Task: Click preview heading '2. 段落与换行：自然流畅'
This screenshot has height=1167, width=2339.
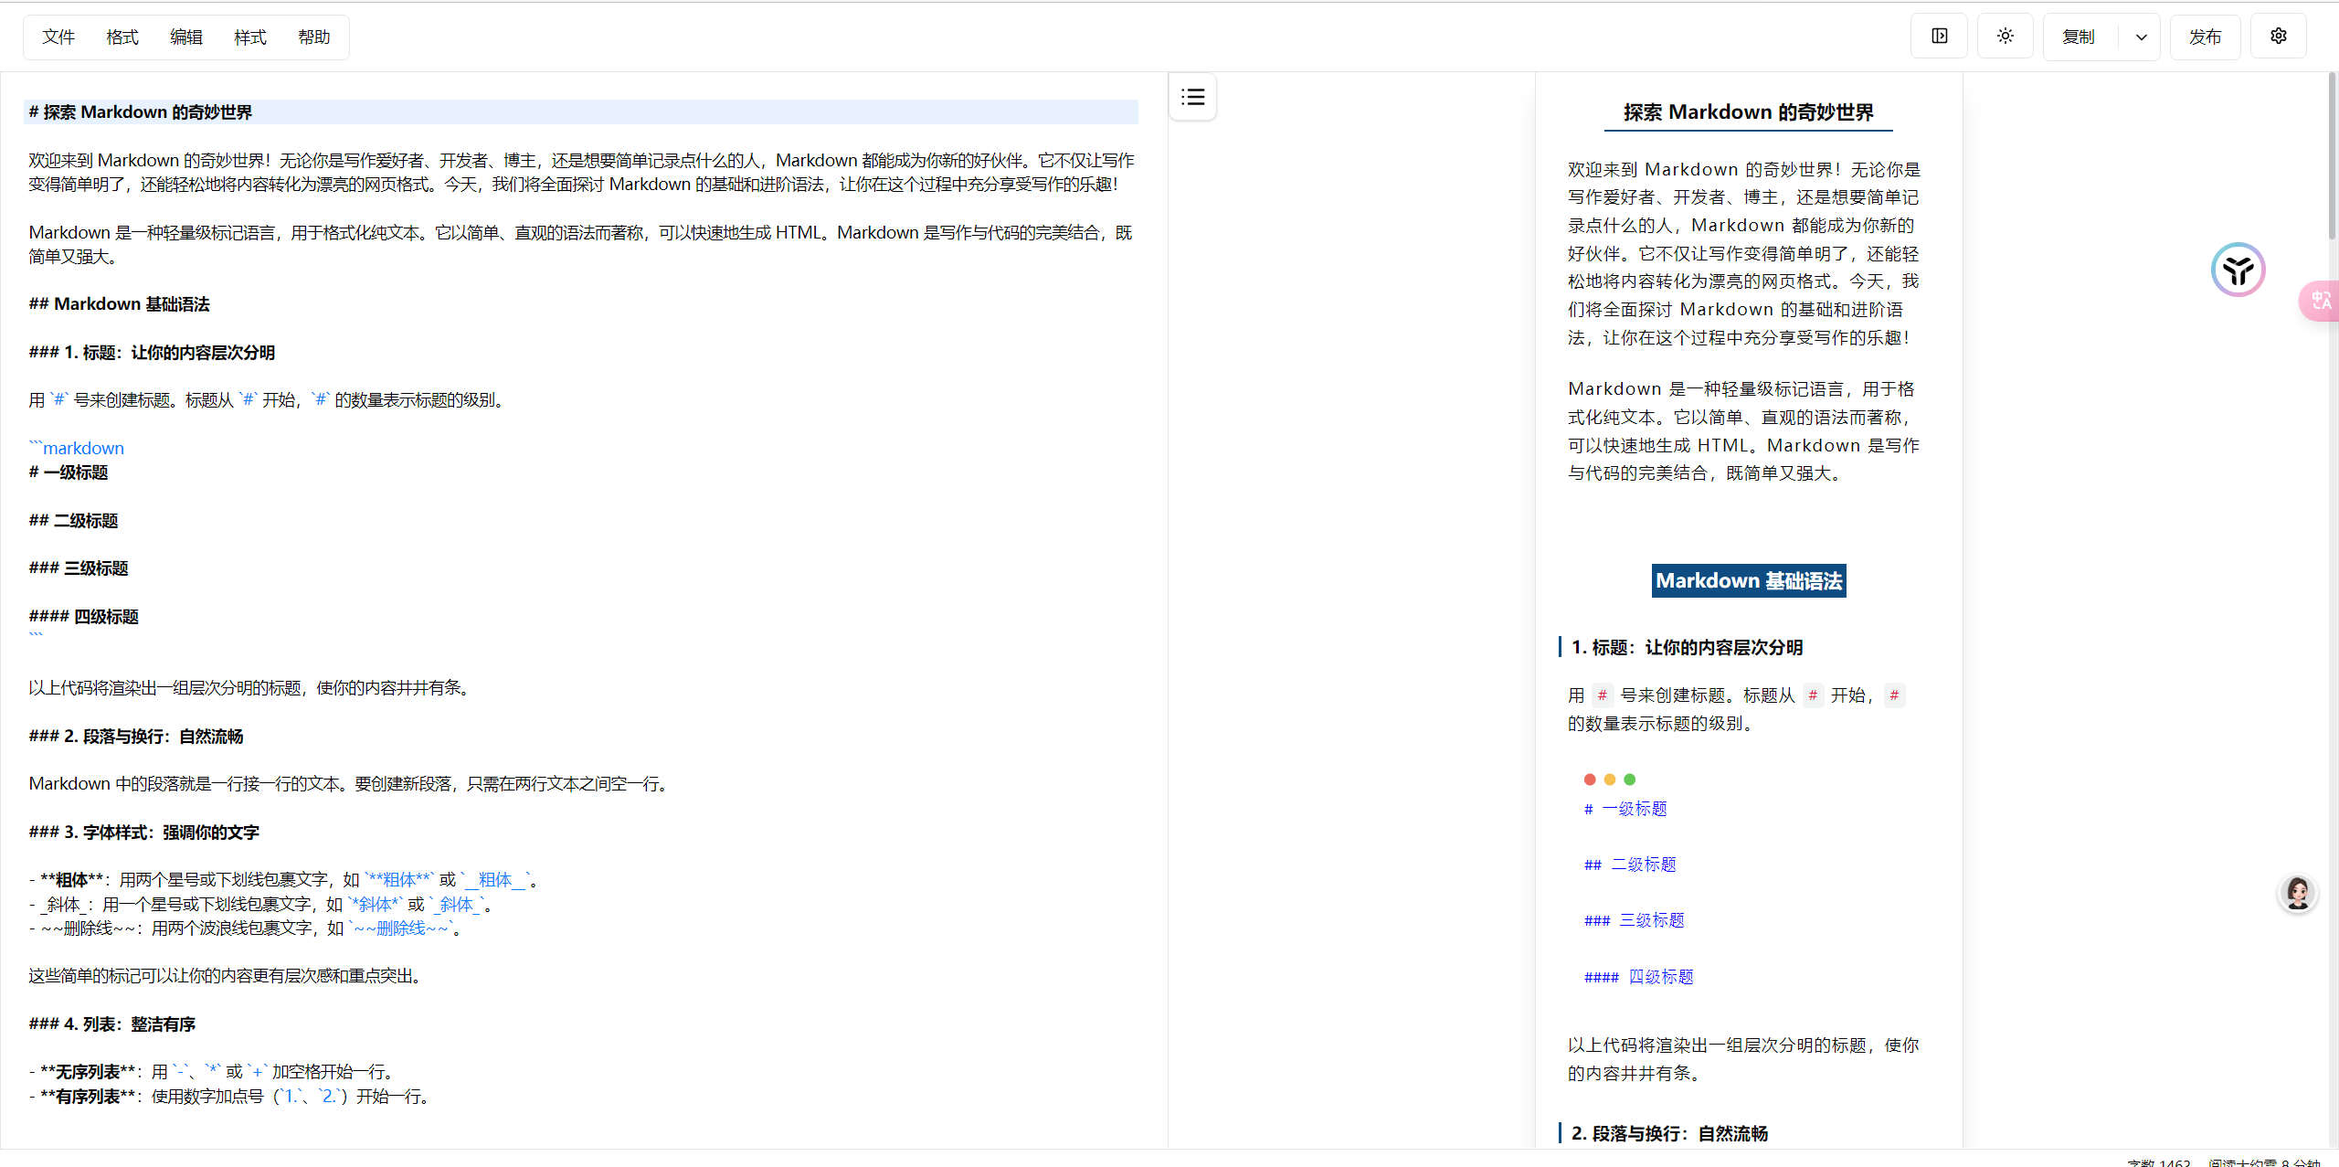Action: tap(1669, 1134)
